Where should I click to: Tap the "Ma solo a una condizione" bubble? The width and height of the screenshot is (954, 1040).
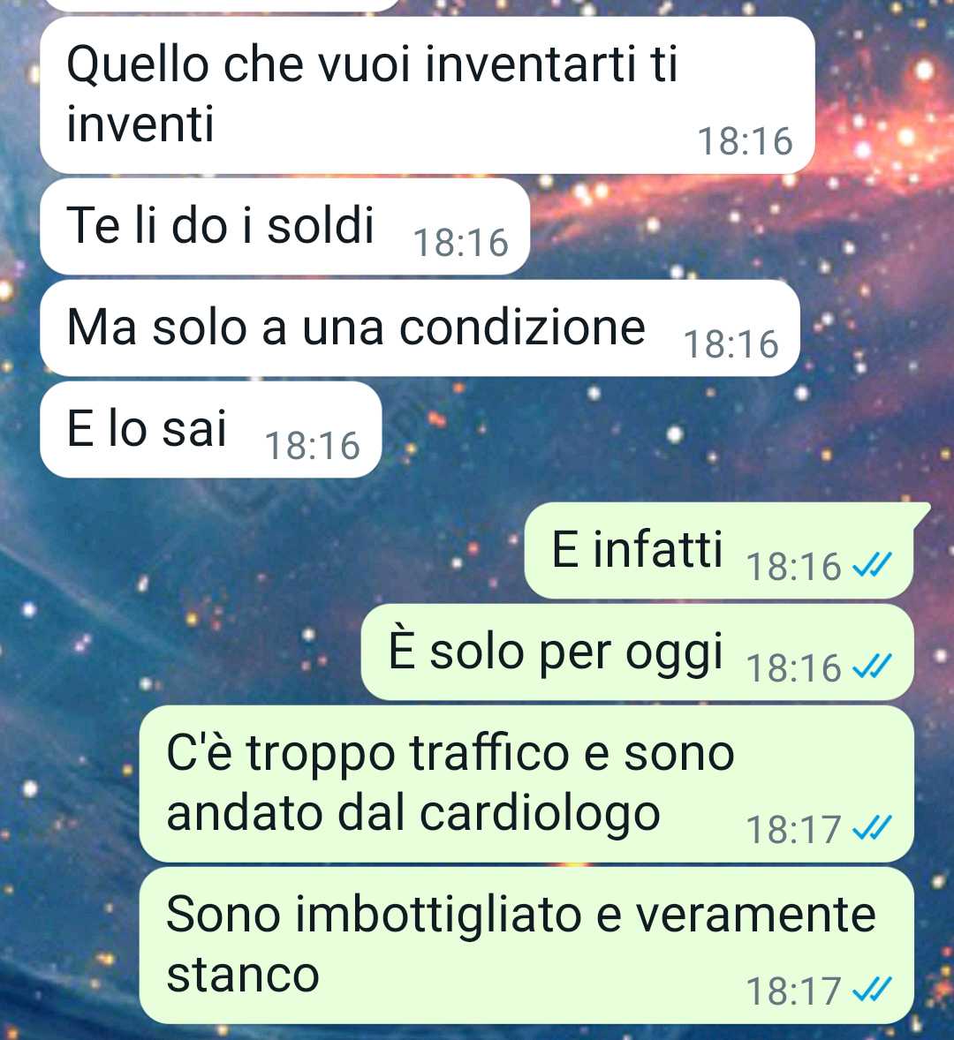[x=420, y=328]
